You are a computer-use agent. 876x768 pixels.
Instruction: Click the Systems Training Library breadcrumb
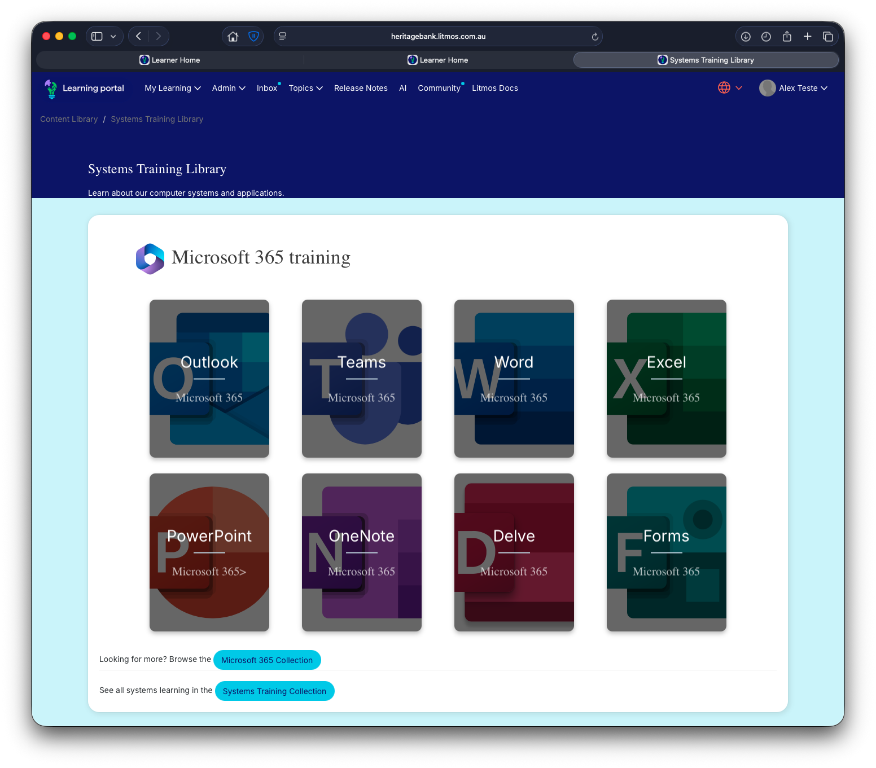[157, 119]
